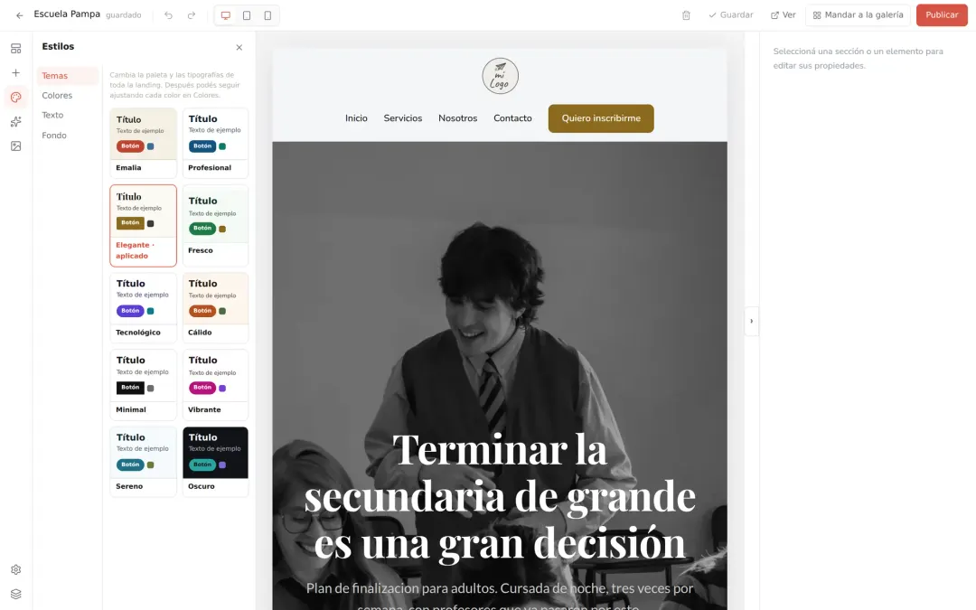Switch preview to mobile view
Viewport: 976px width, 610px height.
[x=267, y=15]
